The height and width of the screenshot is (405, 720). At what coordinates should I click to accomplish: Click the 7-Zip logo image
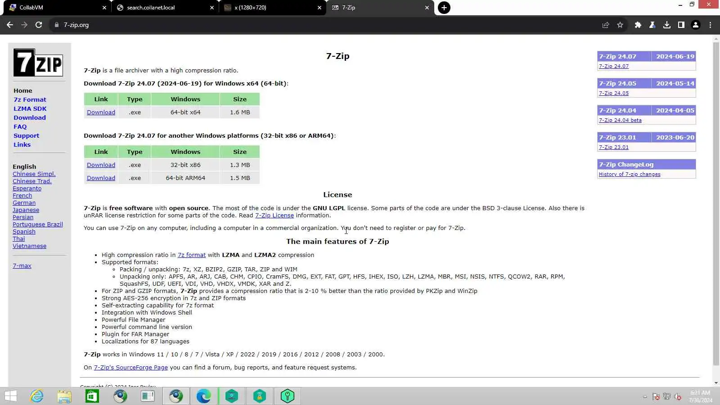coord(38,63)
